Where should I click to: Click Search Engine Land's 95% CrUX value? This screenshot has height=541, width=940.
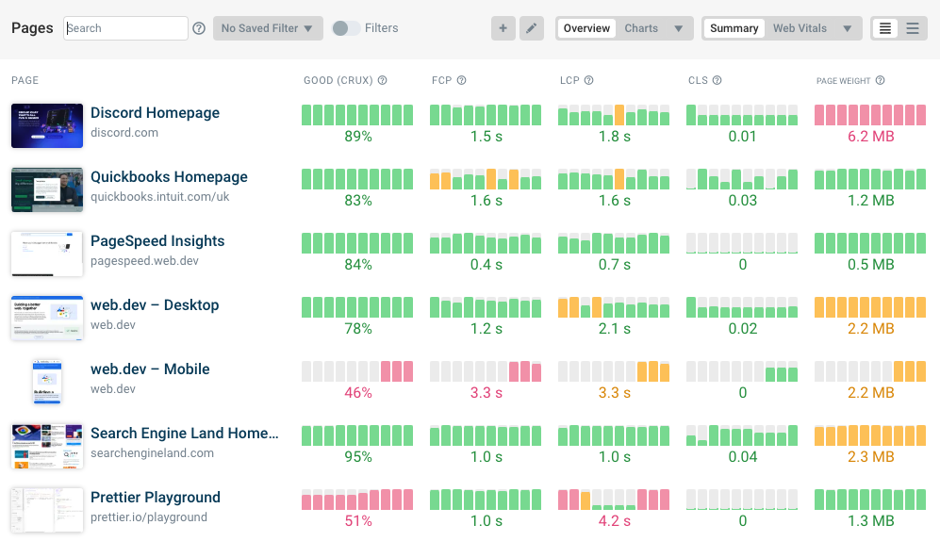pos(358,457)
